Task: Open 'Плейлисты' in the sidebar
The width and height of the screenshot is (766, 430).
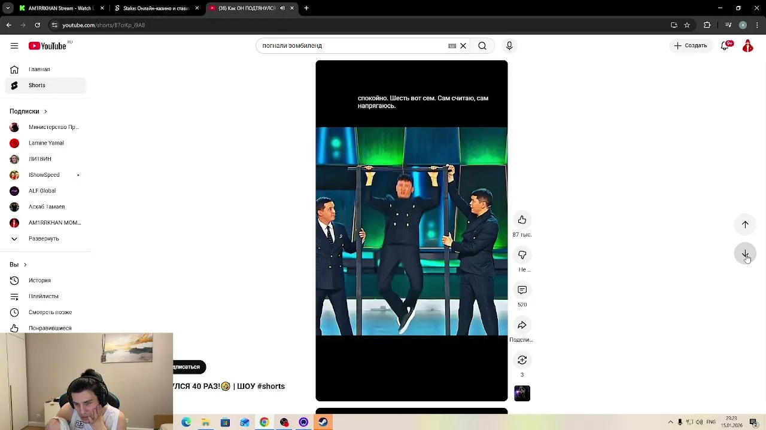Action: tap(45, 296)
